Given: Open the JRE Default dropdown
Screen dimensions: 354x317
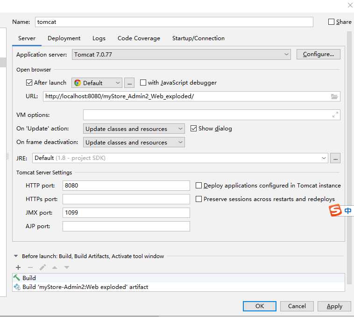Looking at the screenshot, I should click(x=180, y=158).
